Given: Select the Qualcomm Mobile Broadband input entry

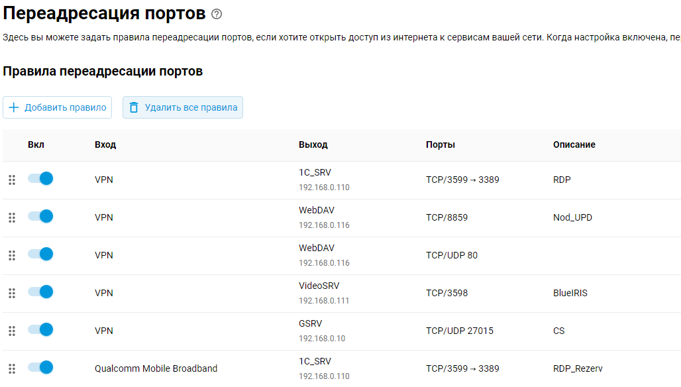Looking at the screenshot, I should [156, 368].
